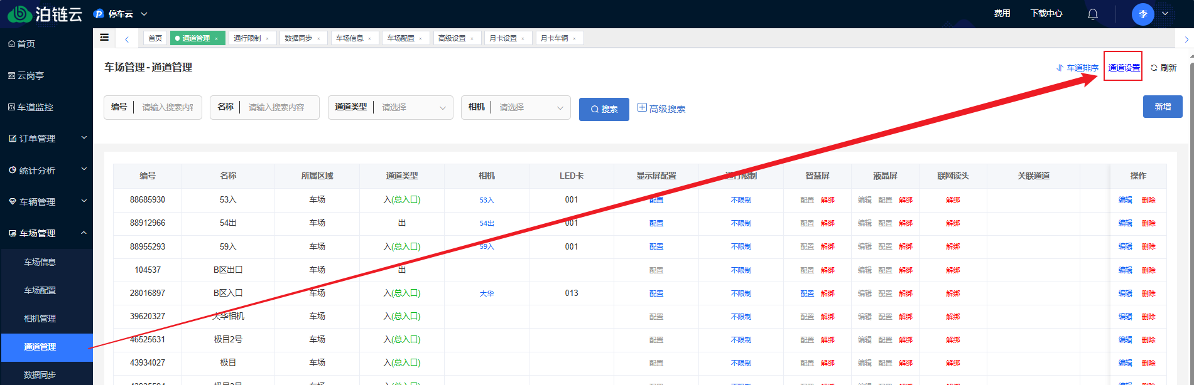Viewport: 1194px width, 385px height.
Task: Close the 通行限制 tab
Action: [x=268, y=39]
